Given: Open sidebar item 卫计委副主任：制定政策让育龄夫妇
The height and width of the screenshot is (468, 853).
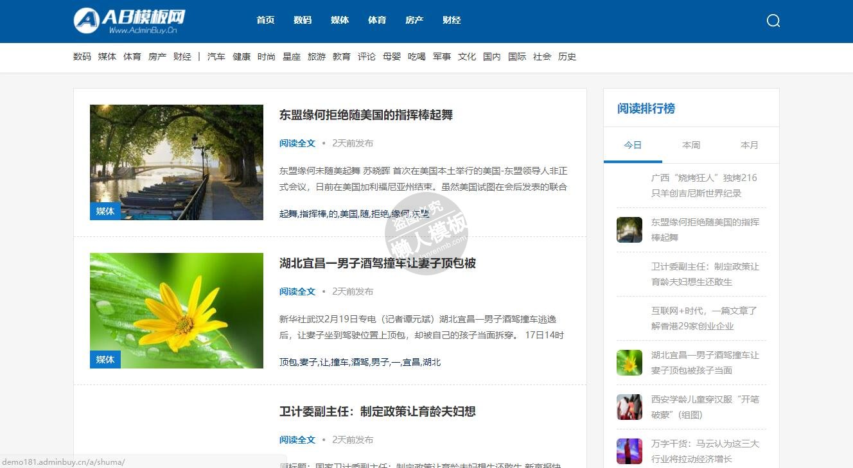Looking at the screenshot, I should [x=705, y=274].
